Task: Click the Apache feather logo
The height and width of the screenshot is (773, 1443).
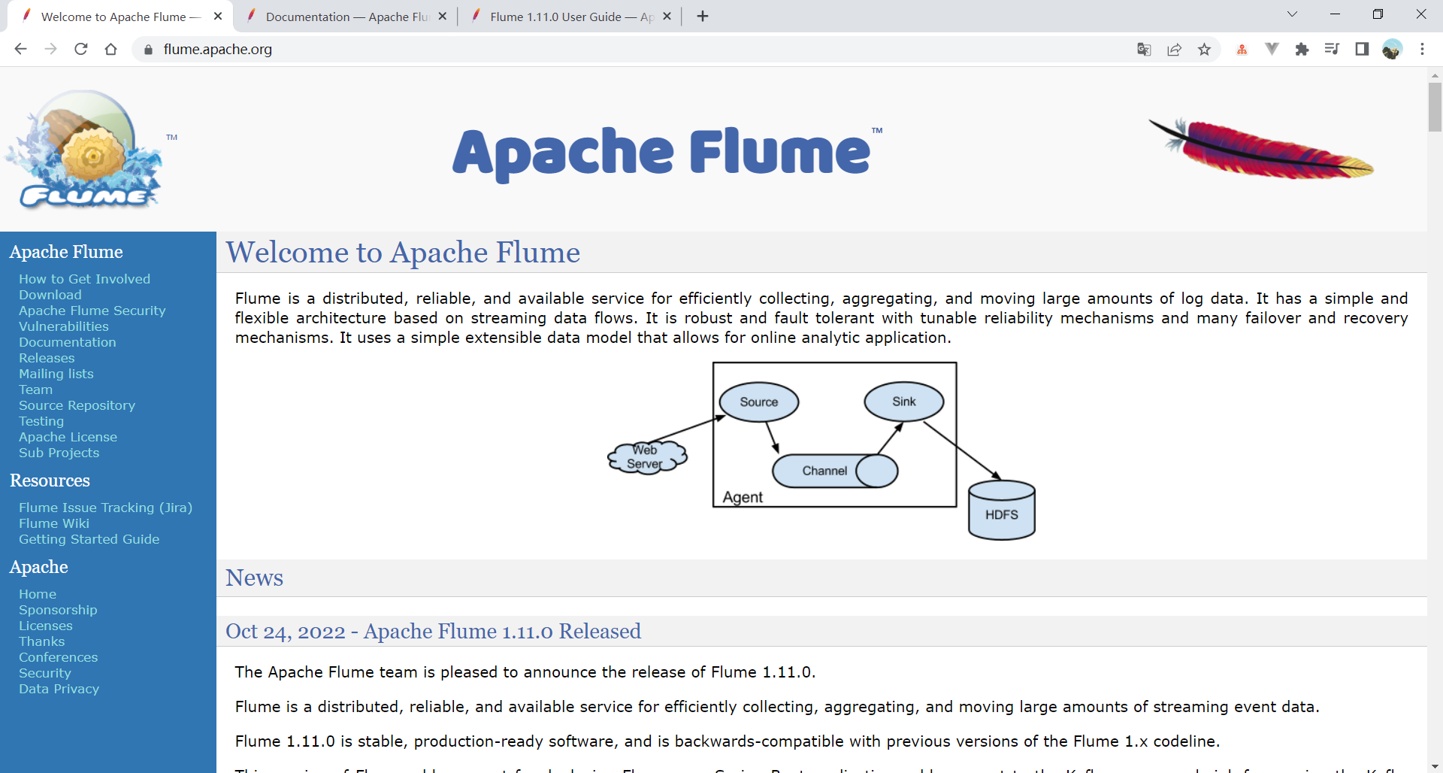Action: (x=1261, y=149)
